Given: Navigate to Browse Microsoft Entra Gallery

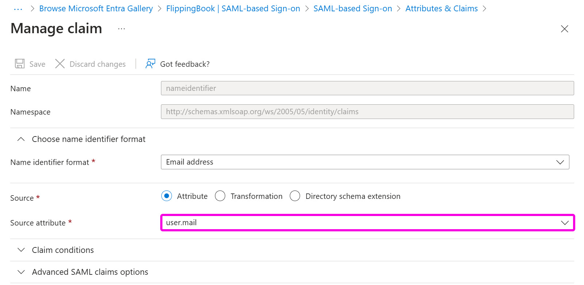Looking at the screenshot, I should click(96, 8).
